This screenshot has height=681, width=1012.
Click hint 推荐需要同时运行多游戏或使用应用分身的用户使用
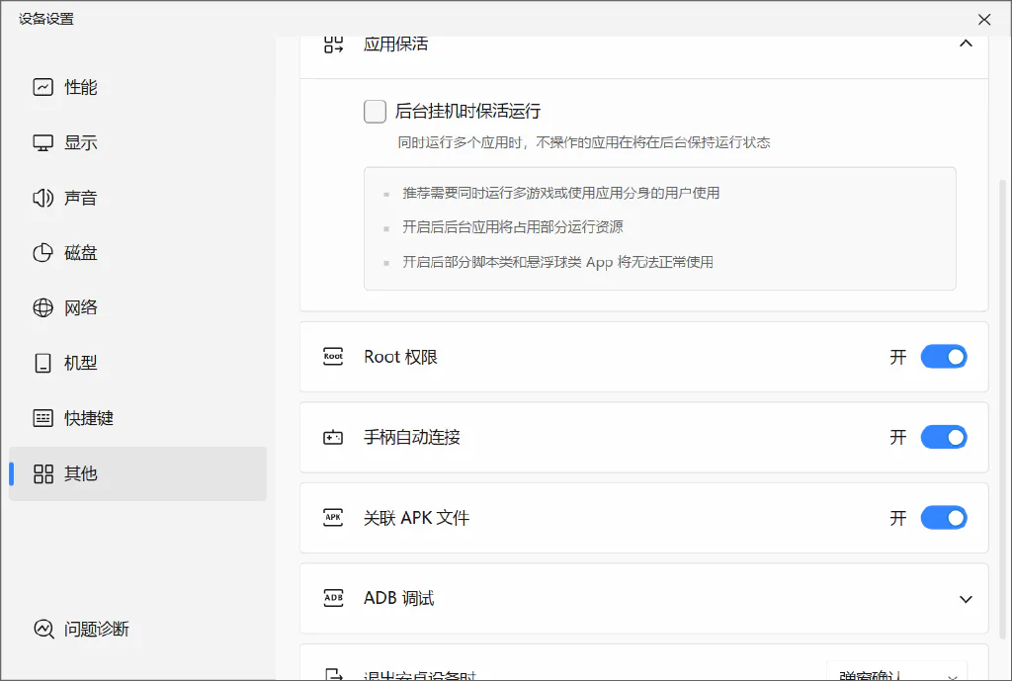coord(561,193)
